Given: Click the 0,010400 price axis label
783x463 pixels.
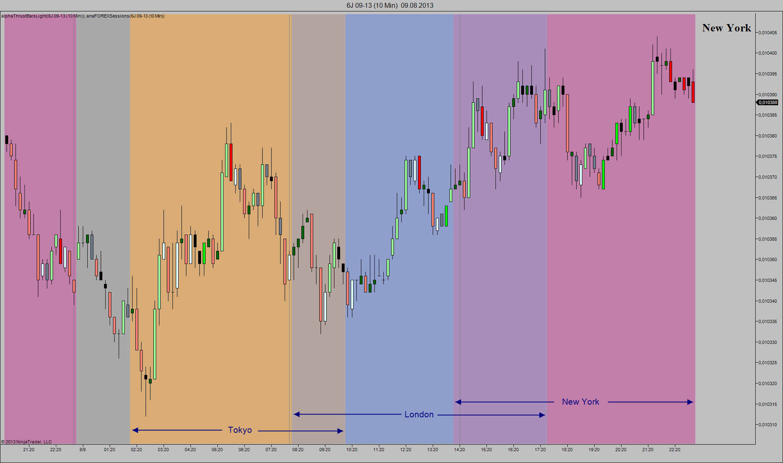Looking at the screenshot, I should point(768,53).
